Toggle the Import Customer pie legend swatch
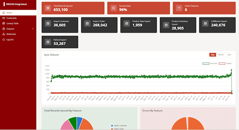This screenshot has height=130, width=239. [112, 125]
